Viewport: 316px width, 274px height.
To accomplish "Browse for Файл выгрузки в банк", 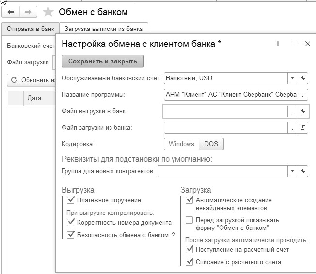I will pyautogui.click(x=292, y=111).
